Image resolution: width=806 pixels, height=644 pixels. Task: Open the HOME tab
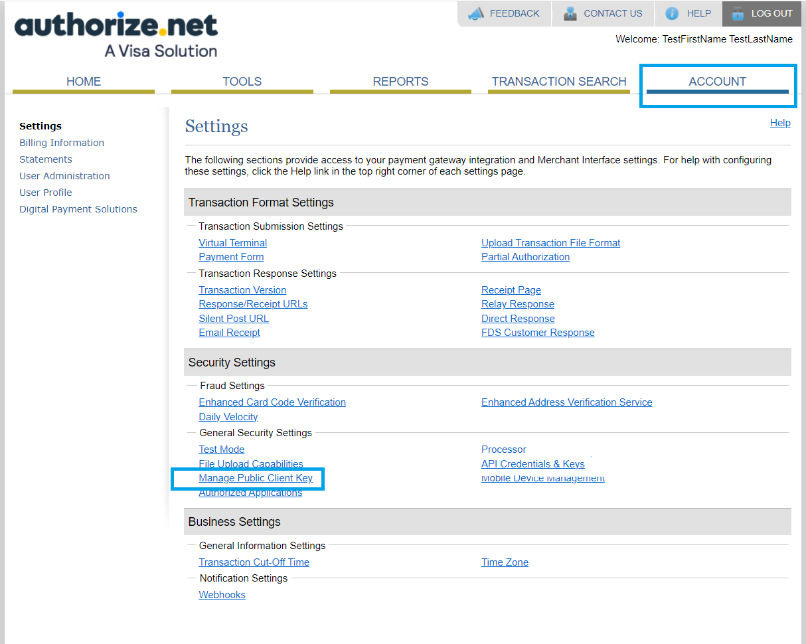[84, 82]
